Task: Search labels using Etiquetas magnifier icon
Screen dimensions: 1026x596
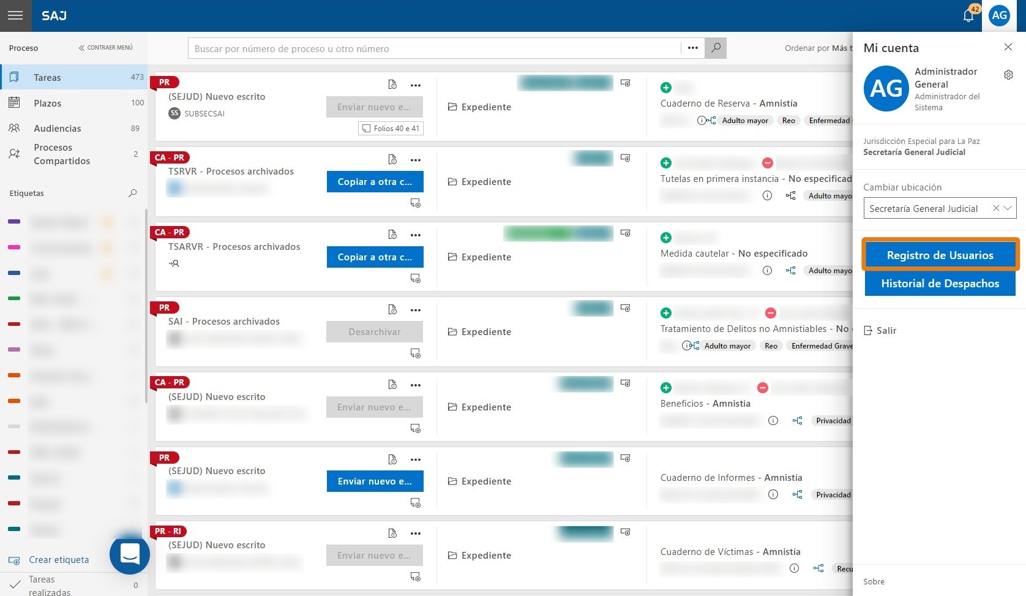Action: pos(132,194)
